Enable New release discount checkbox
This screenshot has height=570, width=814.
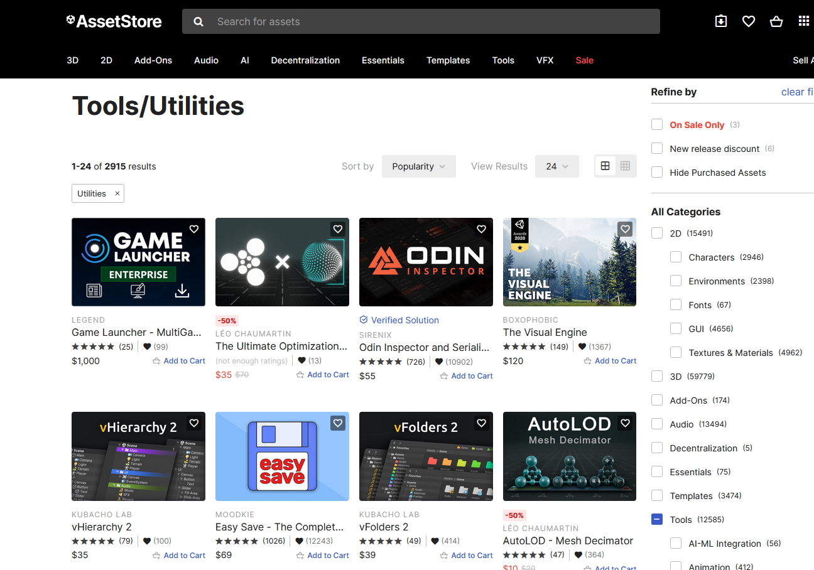pyautogui.click(x=657, y=148)
